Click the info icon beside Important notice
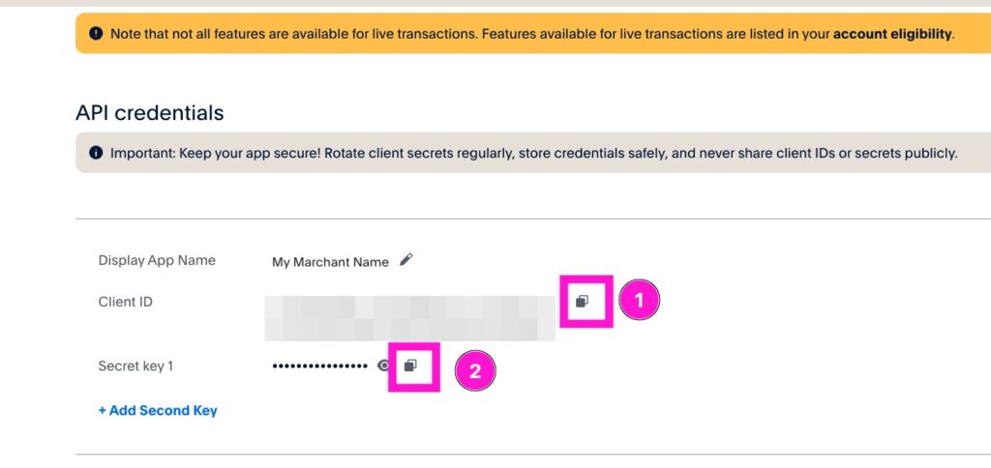This screenshot has height=468, width=991. [96, 153]
